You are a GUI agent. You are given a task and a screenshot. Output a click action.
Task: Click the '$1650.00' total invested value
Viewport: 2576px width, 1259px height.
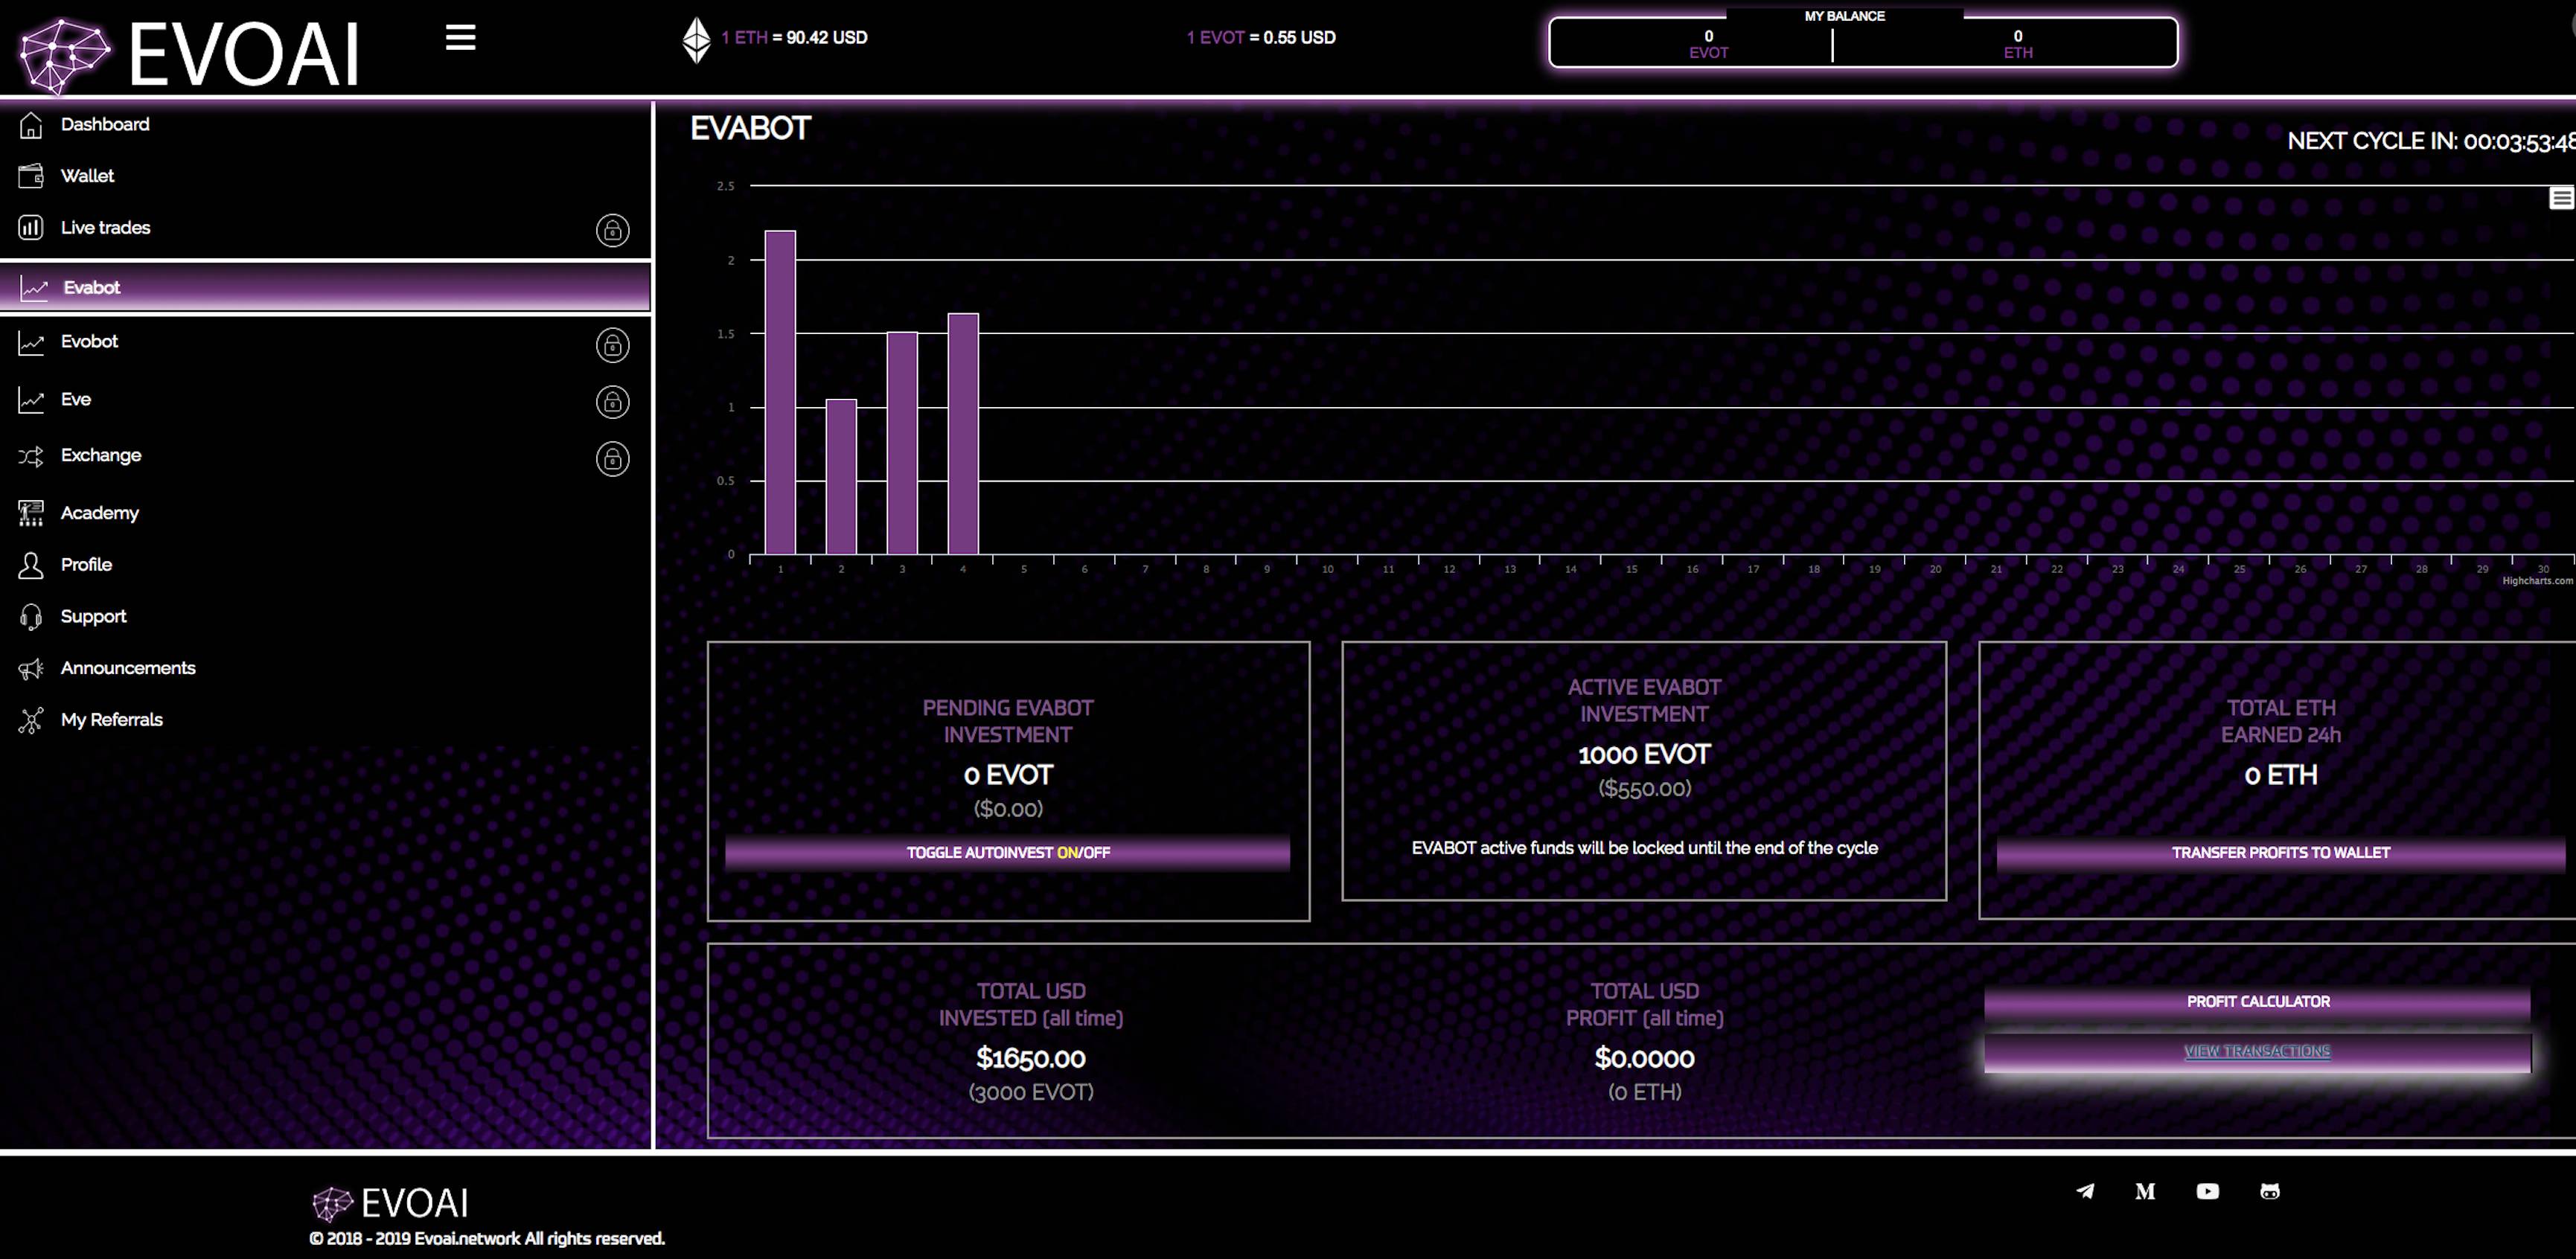[x=1031, y=1058]
